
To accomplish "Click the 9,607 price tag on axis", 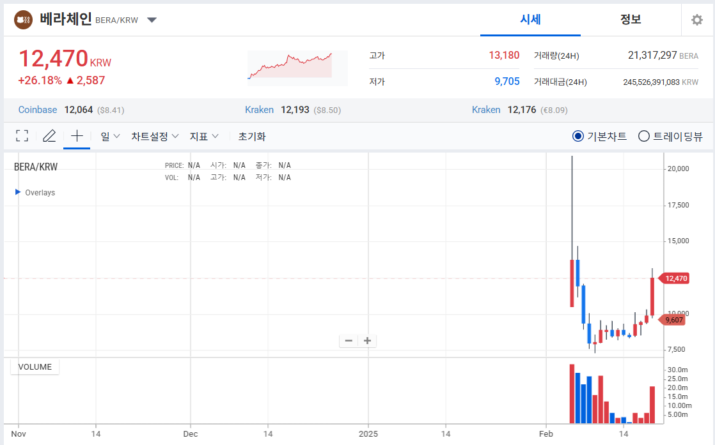I will [673, 319].
